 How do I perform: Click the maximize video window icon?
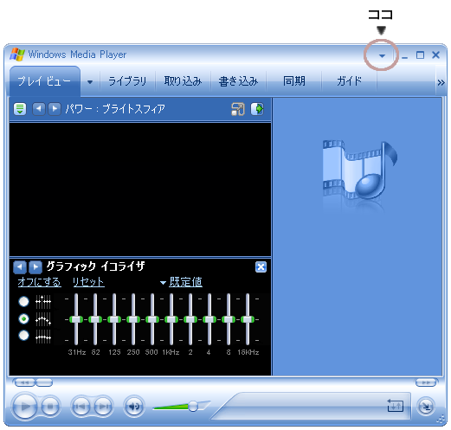(238, 109)
